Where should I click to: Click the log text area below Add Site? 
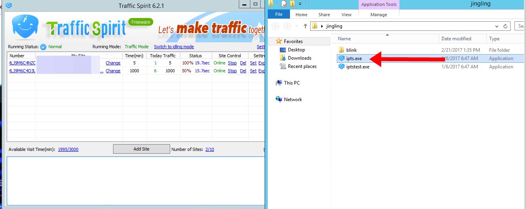[x=136, y=181]
